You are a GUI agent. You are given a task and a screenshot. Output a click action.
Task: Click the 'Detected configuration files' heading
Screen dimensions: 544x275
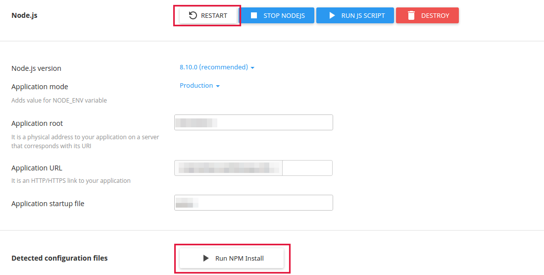[x=60, y=258]
